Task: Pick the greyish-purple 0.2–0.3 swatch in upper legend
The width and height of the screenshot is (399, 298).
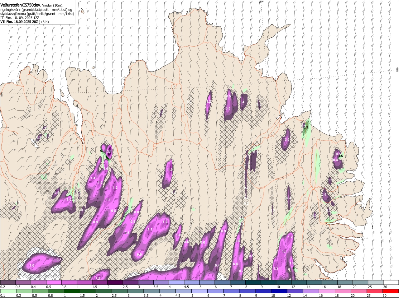Action: pyautogui.click(x=8, y=282)
